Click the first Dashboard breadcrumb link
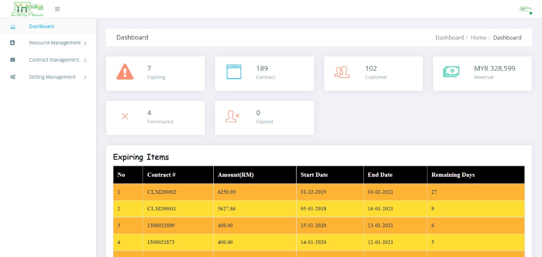 pos(449,38)
